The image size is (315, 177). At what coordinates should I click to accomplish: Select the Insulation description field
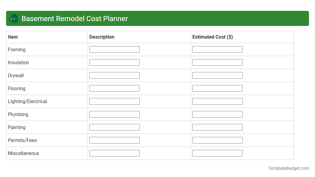(114, 62)
